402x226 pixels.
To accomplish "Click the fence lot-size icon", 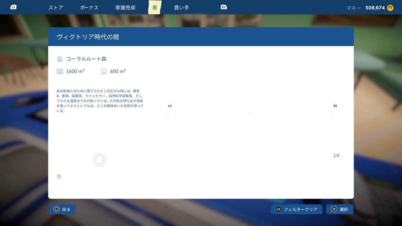I will coord(60,71).
